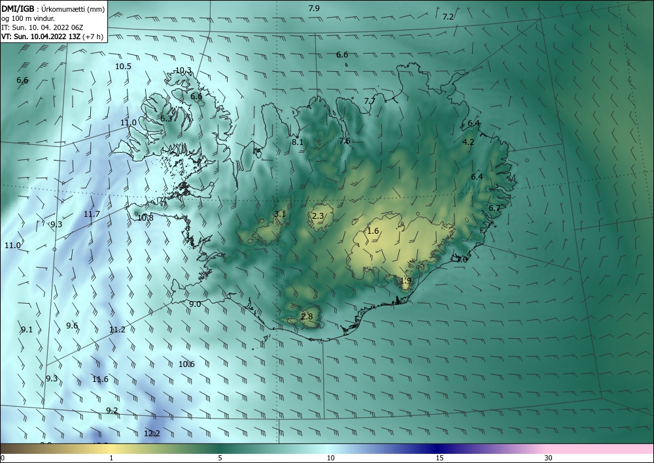Click the 6.7 value on the east coast
This screenshot has height=463, width=654.
coord(494,208)
